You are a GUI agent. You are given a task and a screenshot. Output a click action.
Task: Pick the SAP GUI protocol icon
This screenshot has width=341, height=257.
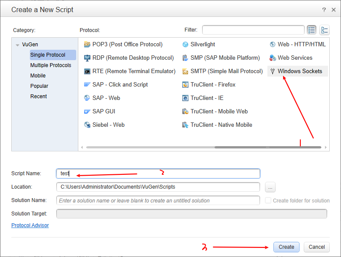point(87,112)
